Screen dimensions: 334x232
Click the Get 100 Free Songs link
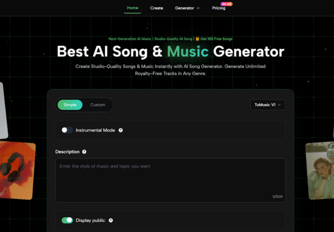point(216,39)
